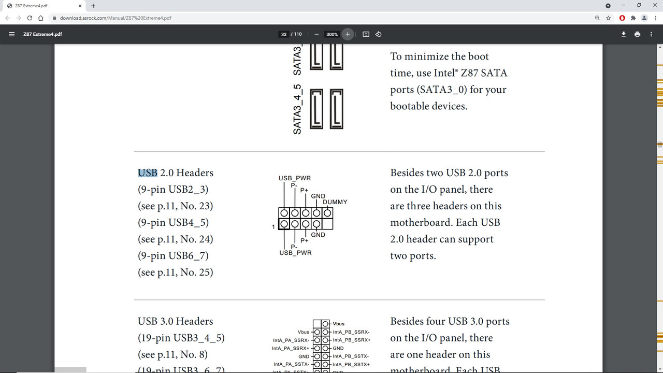Open the red Opera-style extension icon
663x373 pixels.
coord(622,18)
